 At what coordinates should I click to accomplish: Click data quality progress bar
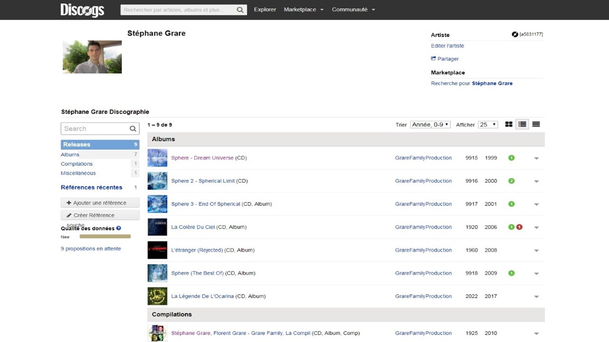point(105,236)
